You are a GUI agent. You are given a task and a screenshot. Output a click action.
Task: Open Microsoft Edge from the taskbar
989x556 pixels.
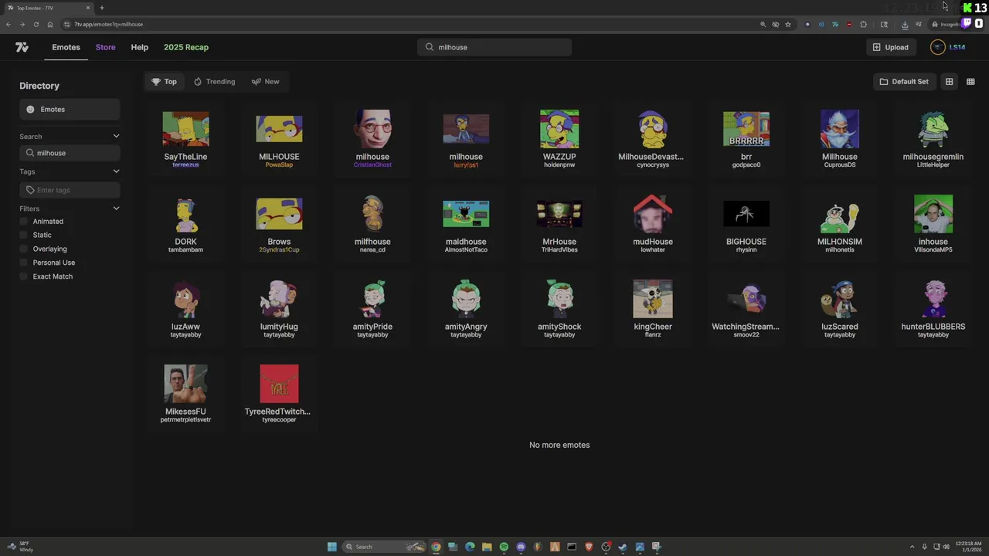click(x=470, y=547)
